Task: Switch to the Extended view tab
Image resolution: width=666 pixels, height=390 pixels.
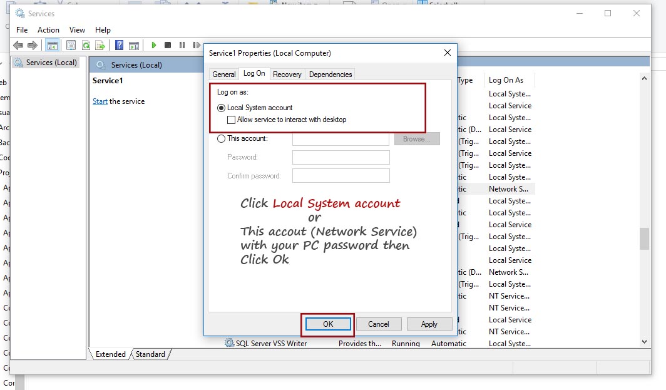Action: tap(110, 354)
